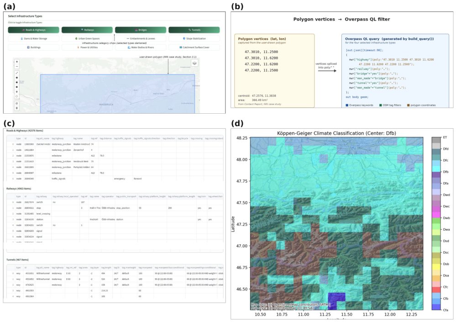Click the Cfa band in the colorbar
This screenshot has height=322, width=456.
pyautogui.click(x=436, y=307)
